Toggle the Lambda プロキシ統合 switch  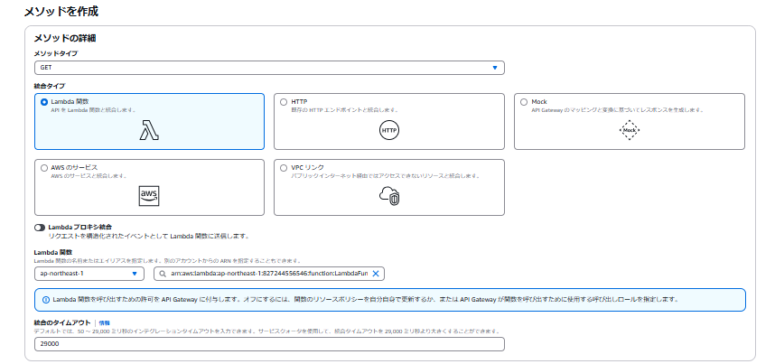click(40, 228)
